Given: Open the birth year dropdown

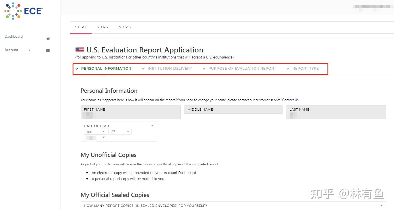Looking at the screenshot, I should (95, 137).
